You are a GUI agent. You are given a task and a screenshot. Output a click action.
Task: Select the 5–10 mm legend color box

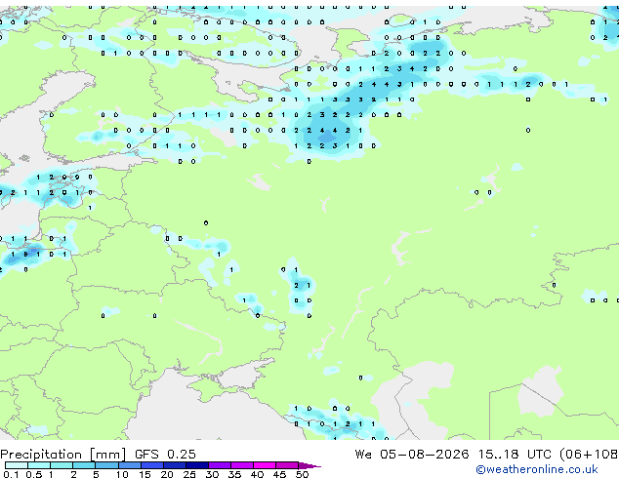106,465
